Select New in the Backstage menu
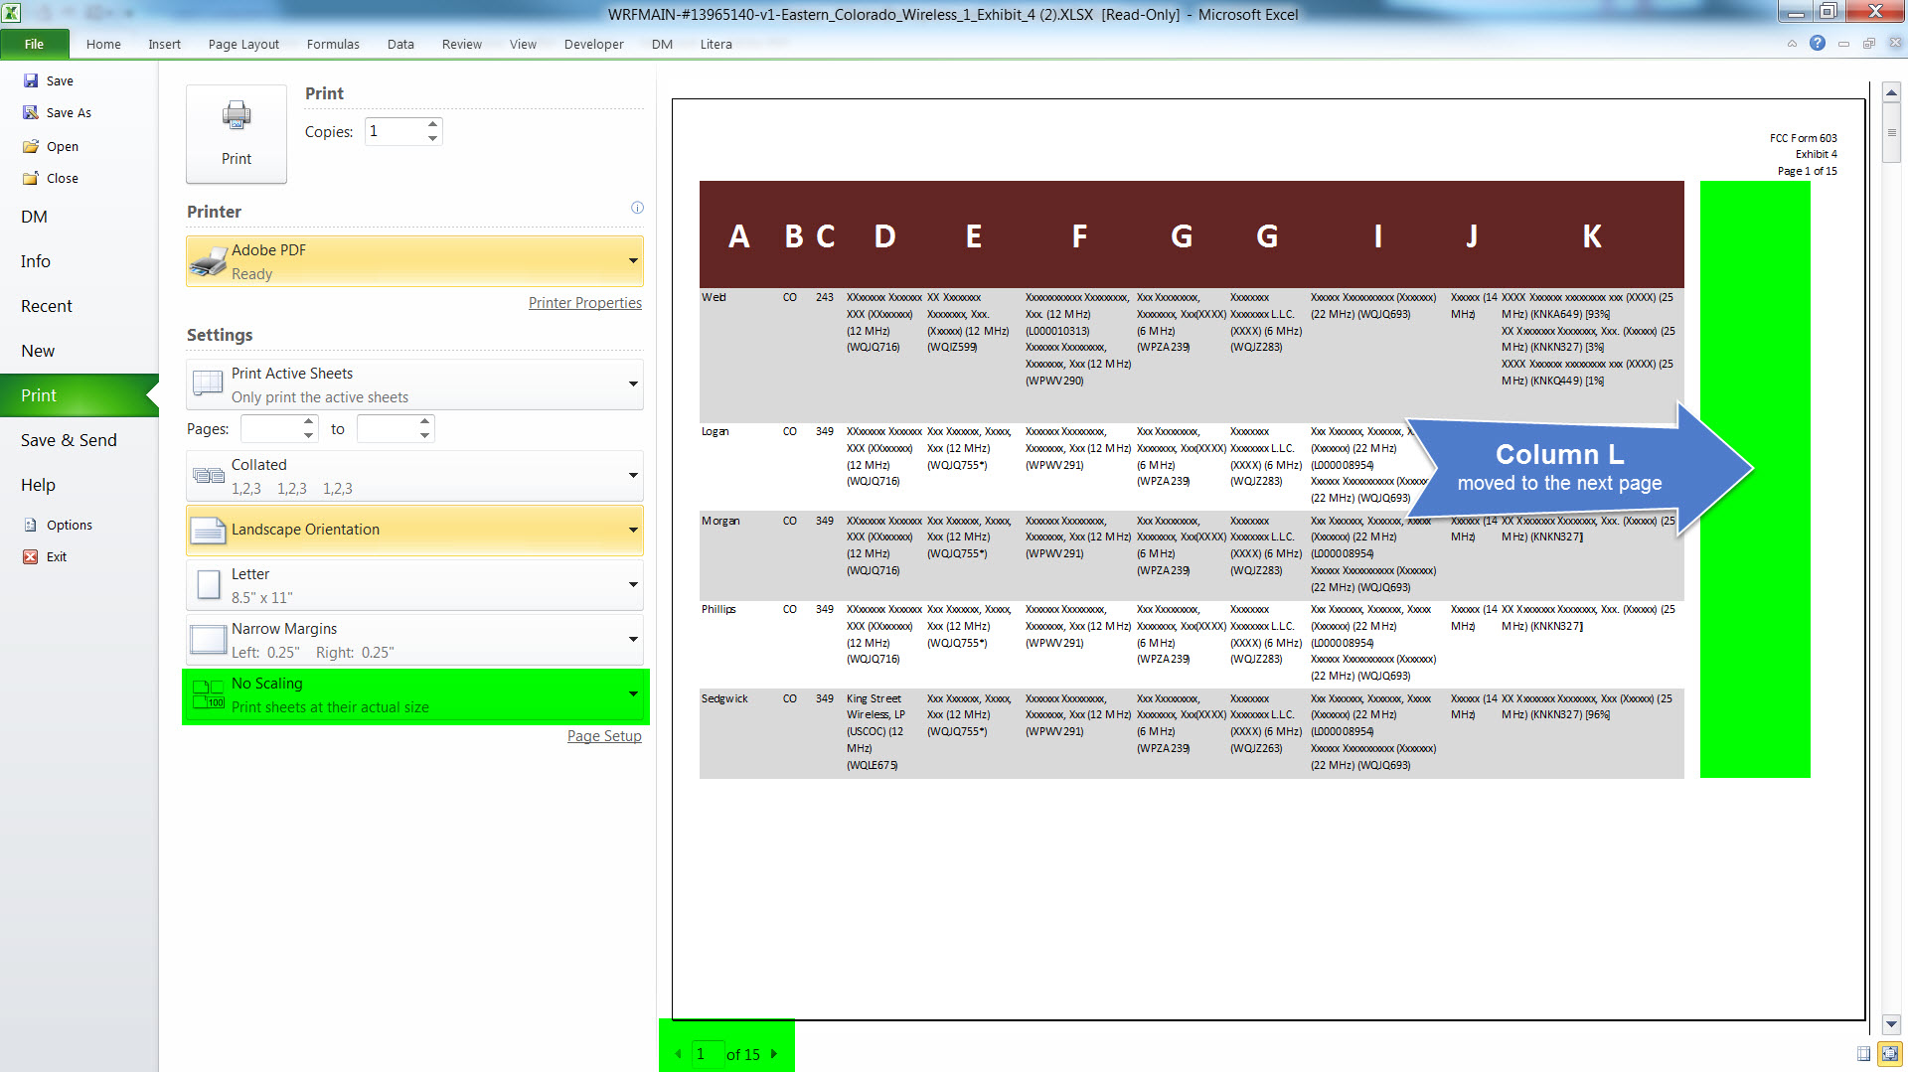 (x=79, y=351)
